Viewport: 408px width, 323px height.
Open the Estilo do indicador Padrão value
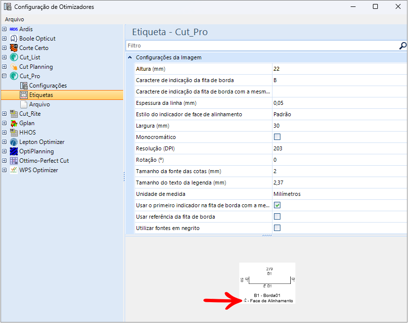(x=339, y=114)
